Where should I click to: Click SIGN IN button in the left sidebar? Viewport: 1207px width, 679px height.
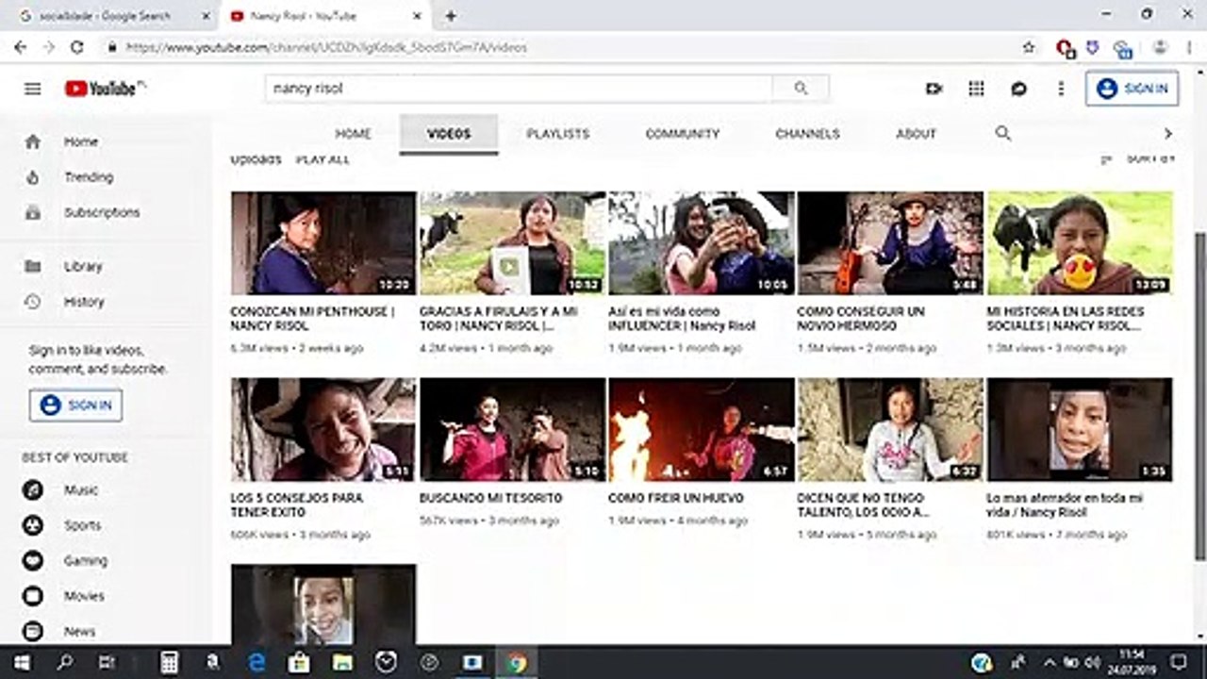75,406
